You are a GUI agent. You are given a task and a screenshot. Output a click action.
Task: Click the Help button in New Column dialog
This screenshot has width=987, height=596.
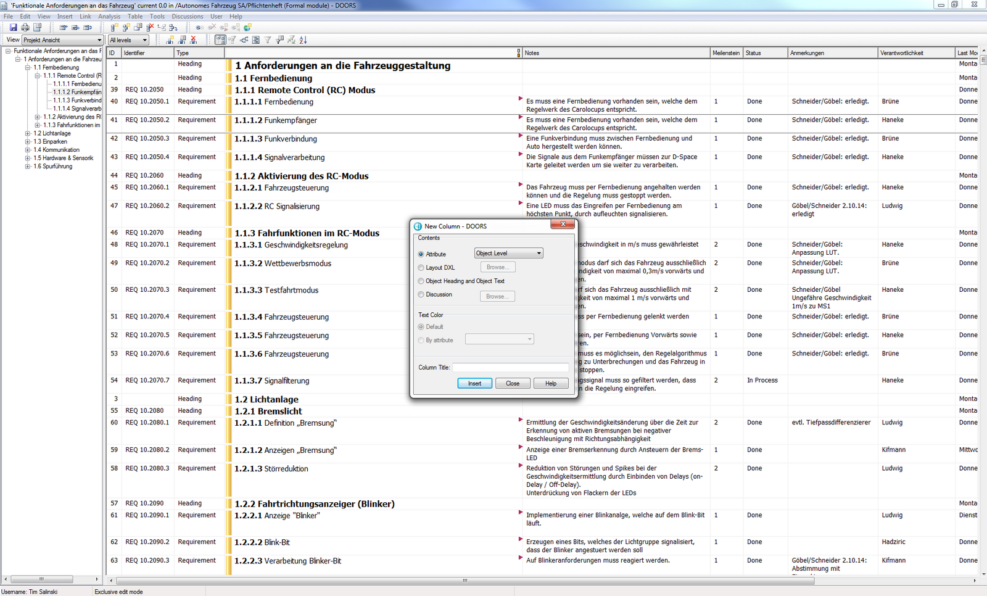550,384
